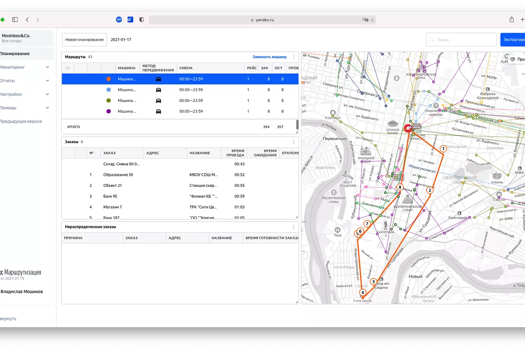Viewport: 525px width, 350px height.
Task: Click the Поиск search field
Action: point(461,39)
